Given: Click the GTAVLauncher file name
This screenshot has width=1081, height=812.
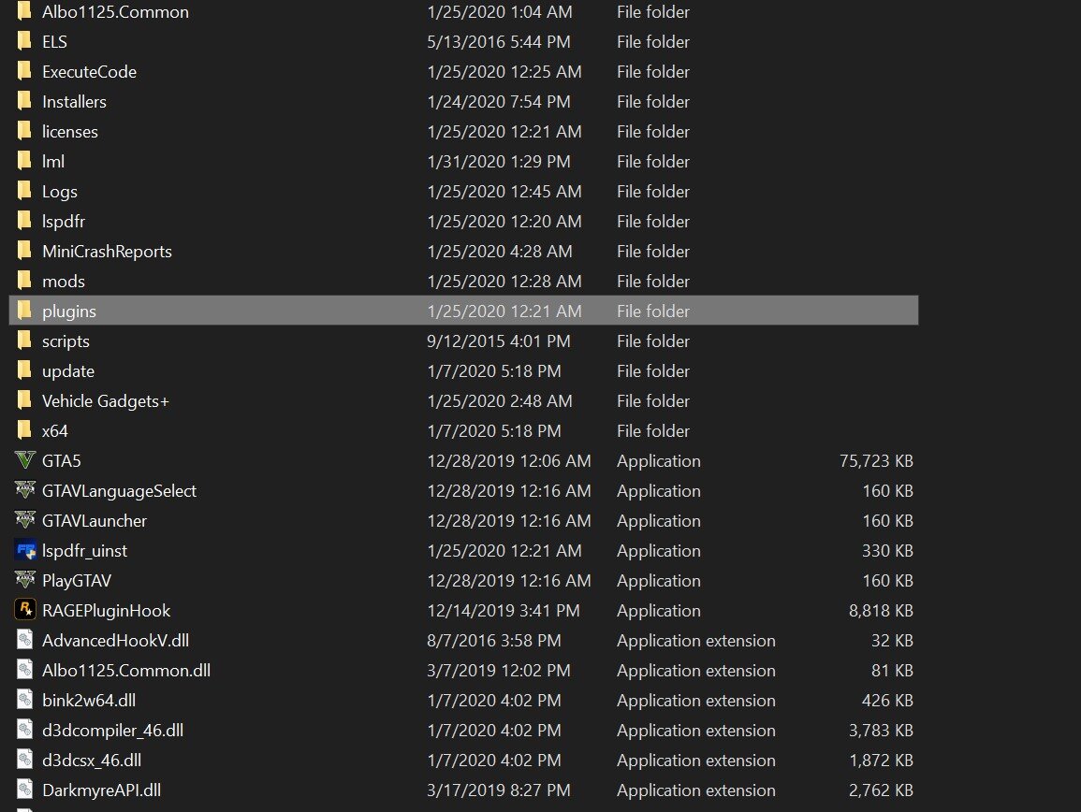Looking at the screenshot, I should 95,521.
